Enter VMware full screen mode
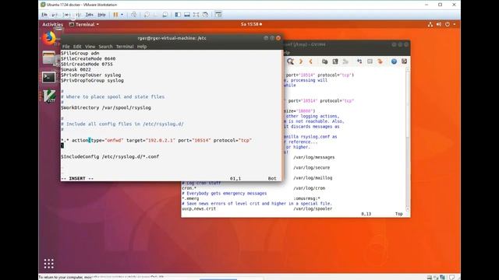The height and width of the screenshot is (280, 499). pyautogui.click(x=196, y=15)
